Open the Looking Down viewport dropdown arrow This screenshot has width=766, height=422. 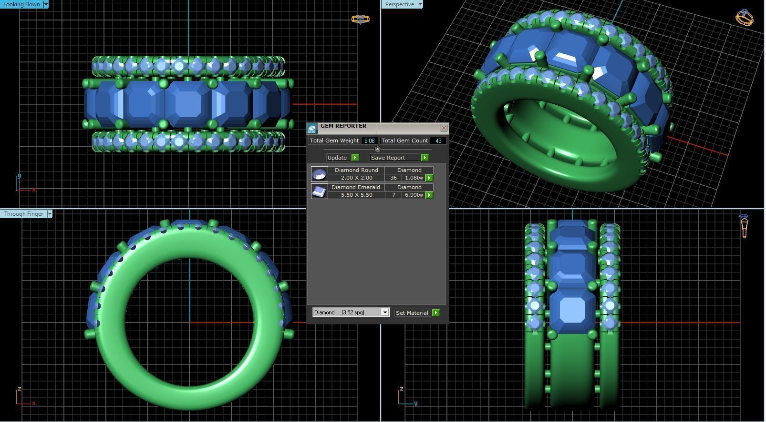pyautogui.click(x=46, y=4)
